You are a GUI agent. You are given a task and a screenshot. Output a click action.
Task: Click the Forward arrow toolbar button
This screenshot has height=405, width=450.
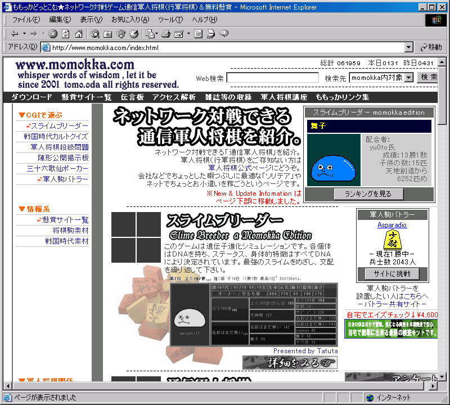(x=34, y=34)
